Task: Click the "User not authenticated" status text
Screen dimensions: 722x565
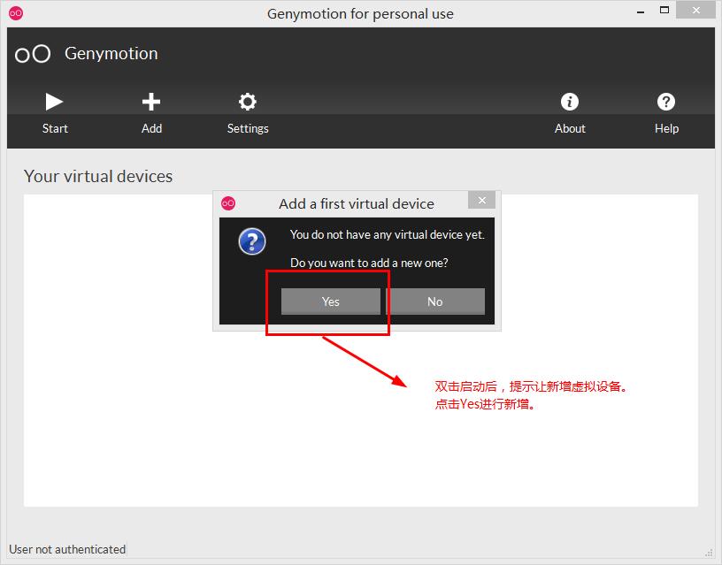Action: 67,549
